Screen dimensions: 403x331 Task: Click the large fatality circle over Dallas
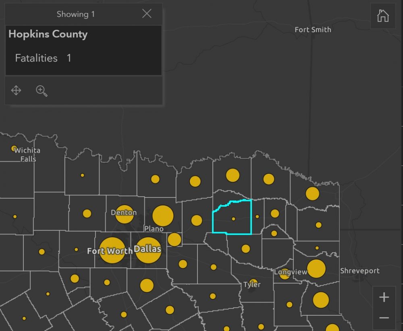[148, 251]
